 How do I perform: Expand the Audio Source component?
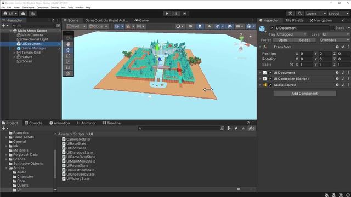[x=260, y=85]
